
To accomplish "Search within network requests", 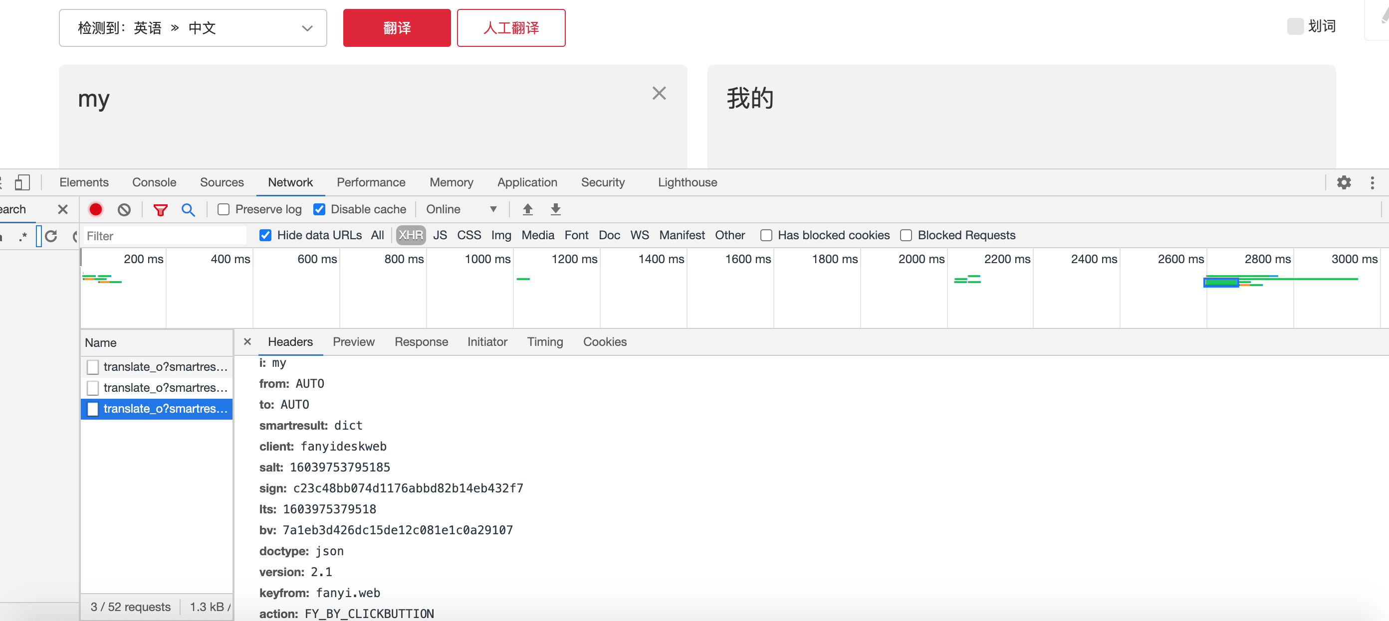I will pyautogui.click(x=188, y=209).
